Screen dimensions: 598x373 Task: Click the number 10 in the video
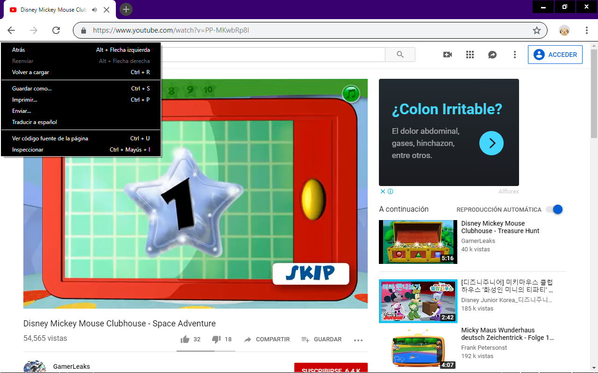pos(208,90)
